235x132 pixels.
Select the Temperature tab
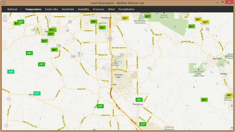pos(33,9)
